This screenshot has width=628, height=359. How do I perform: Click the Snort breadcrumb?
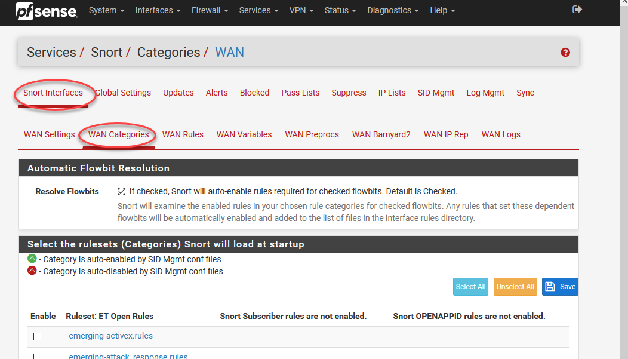[x=106, y=53]
